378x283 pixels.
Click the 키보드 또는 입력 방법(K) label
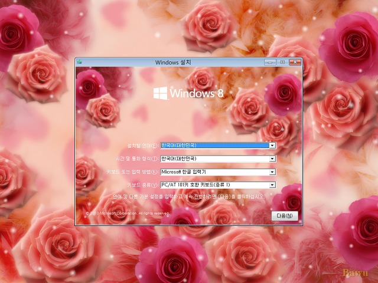133,172
